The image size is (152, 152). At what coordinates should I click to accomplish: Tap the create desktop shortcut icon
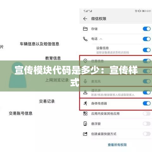click(85, 134)
